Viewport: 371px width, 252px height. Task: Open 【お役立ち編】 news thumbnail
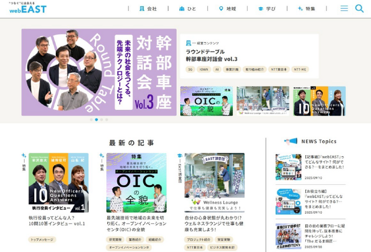pyautogui.click(x=288, y=202)
